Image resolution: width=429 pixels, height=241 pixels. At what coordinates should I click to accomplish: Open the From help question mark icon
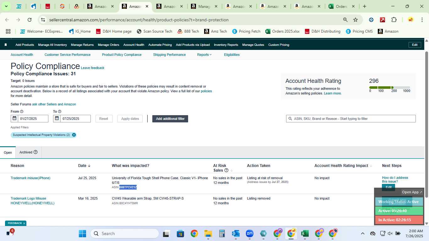click(22, 111)
